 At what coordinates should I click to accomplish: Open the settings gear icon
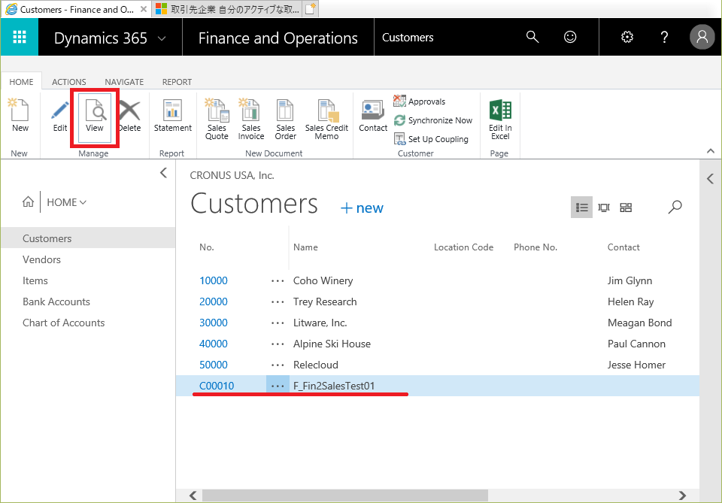(x=627, y=37)
